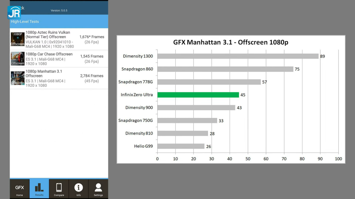Open the Settings person icon
Viewport: 355px width, 199px height.
98,189
